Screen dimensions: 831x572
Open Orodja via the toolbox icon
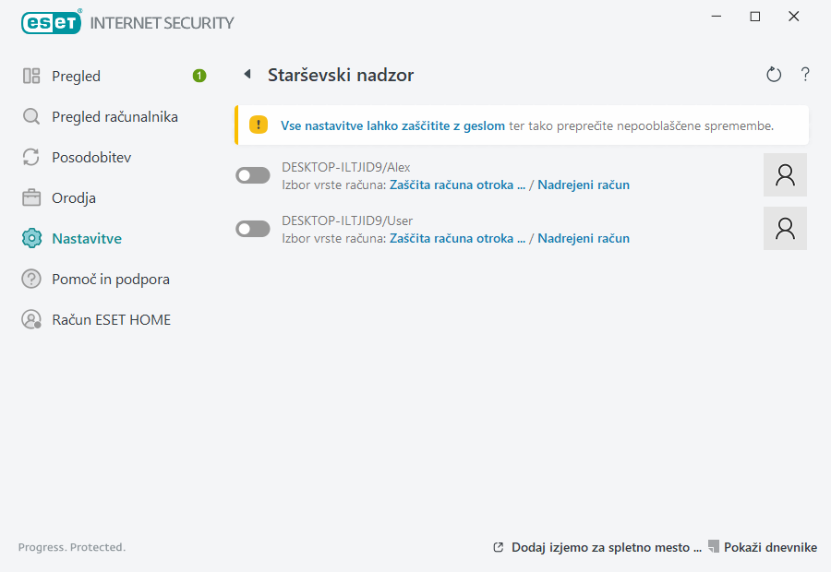point(30,197)
